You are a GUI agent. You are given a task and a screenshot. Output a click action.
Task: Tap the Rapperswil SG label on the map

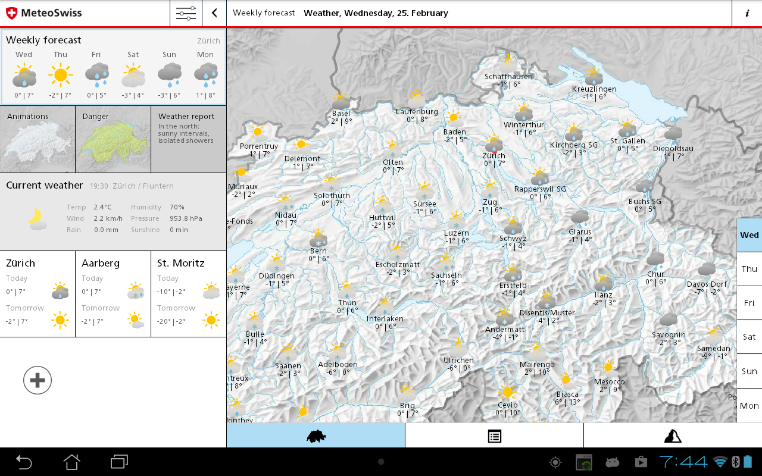point(540,189)
